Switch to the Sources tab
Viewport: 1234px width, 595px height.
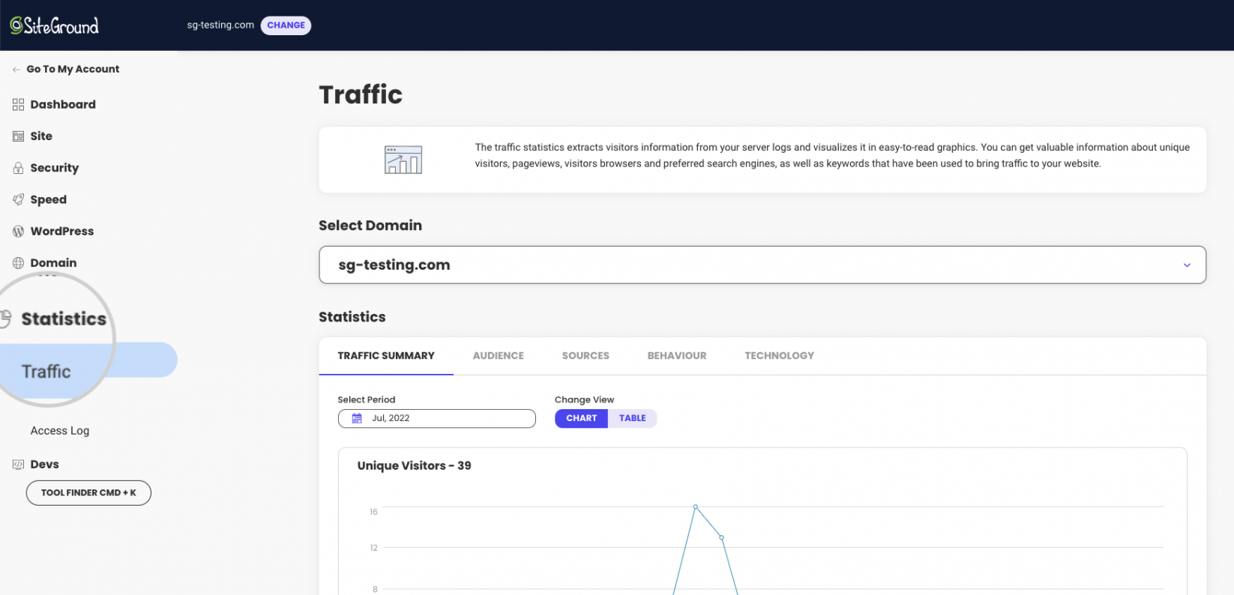[586, 356]
